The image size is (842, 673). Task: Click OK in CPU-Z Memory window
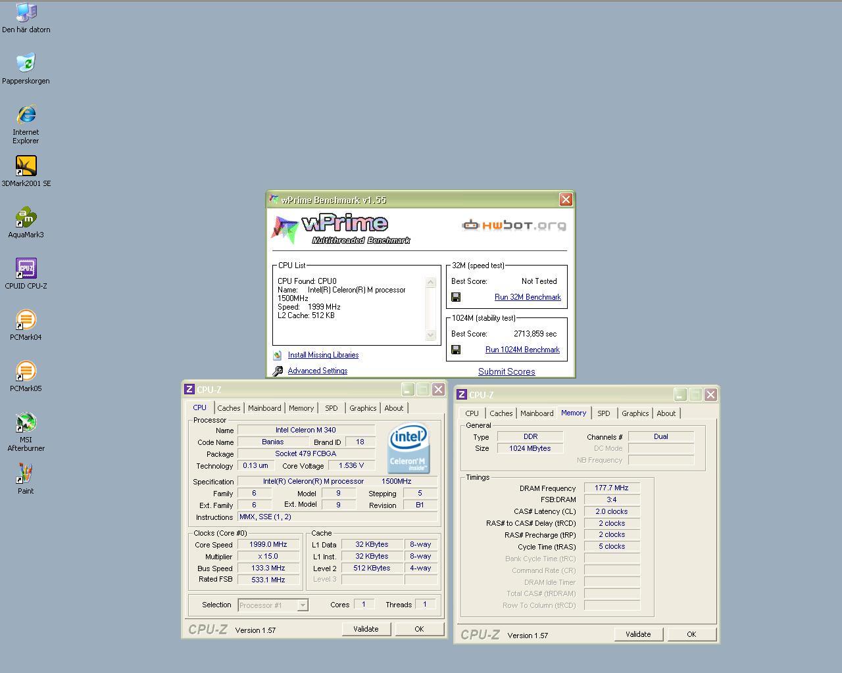(x=691, y=634)
